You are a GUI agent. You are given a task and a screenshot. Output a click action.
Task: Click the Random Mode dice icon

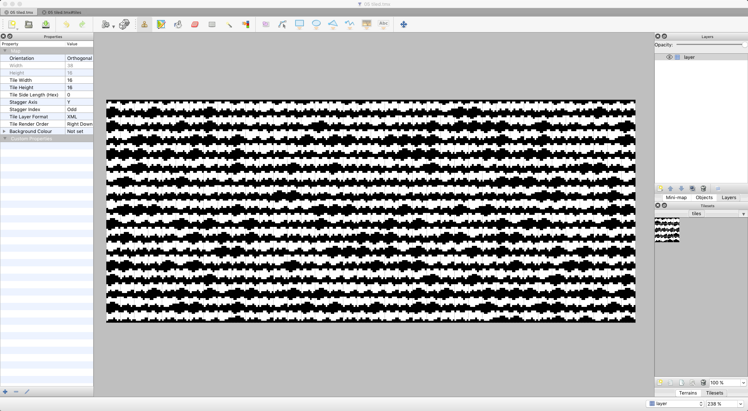coord(124,24)
